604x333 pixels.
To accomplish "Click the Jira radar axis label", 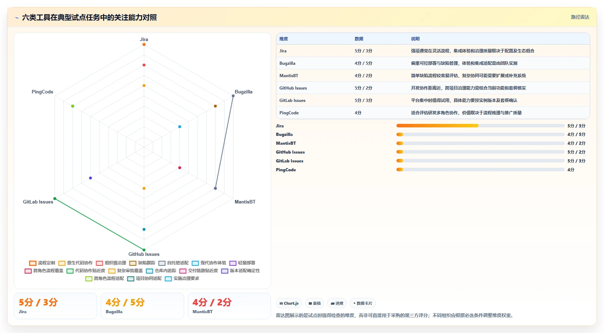I will click(144, 39).
